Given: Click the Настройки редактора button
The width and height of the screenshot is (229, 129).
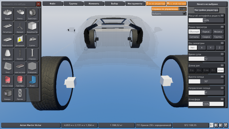Looking at the screenshot, I should pyautogui.click(x=206, y=10).
